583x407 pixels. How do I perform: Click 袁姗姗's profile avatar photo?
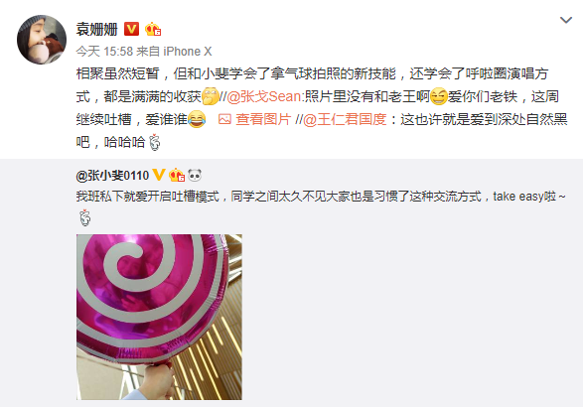click(x=42, y=40)
